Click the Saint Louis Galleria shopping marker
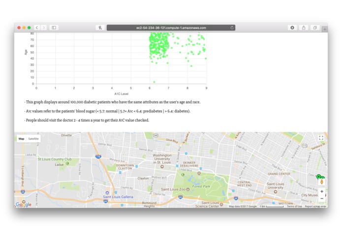This screenshot has width=342, height=243. click(x=107, y=193)
